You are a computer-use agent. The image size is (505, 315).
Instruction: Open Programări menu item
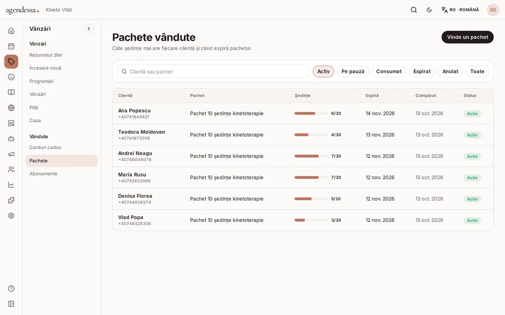click(41, 81)
